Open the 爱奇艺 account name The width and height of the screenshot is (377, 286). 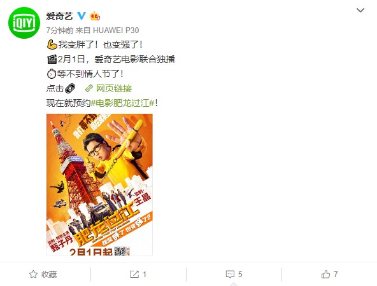59,16
